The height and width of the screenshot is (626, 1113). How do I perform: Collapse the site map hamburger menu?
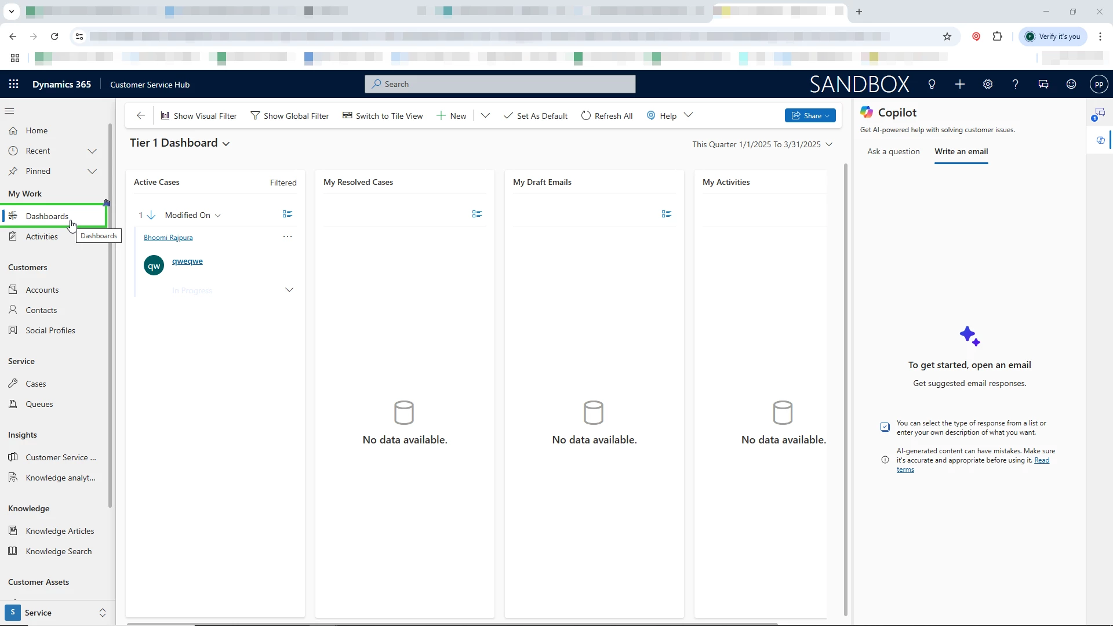coord(9,111)
